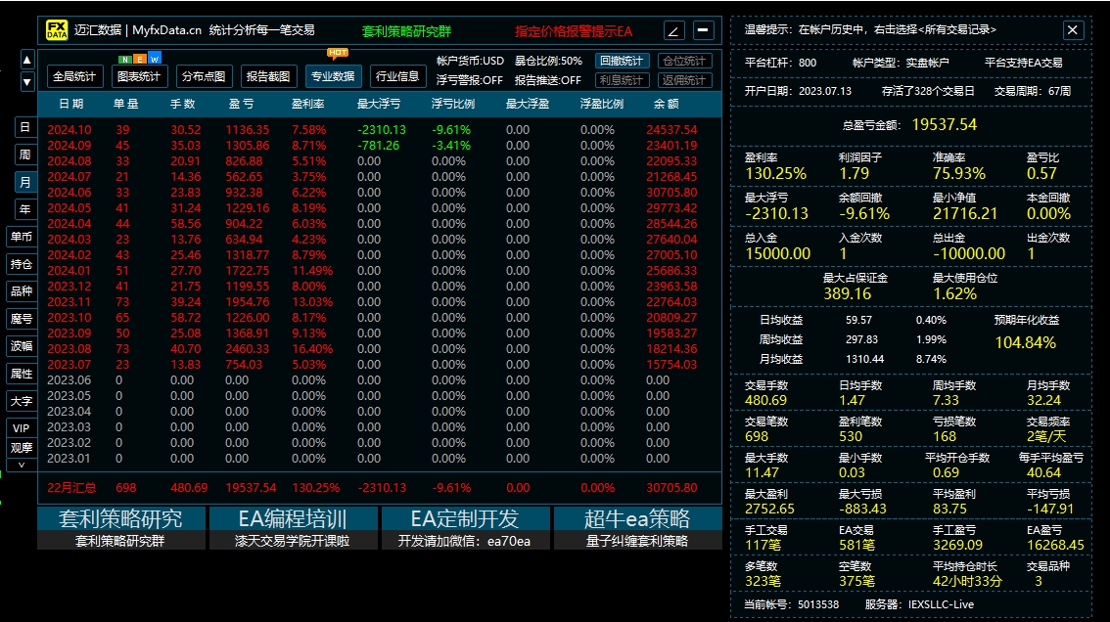Open 属性 in the left sidebar
Image resolution: width=1110 pixels, height=622 pixels.
[22, 374]
